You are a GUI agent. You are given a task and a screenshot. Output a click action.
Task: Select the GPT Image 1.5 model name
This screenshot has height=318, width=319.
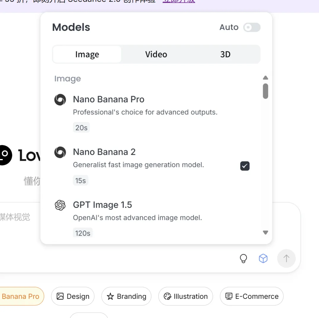(102, 205)
